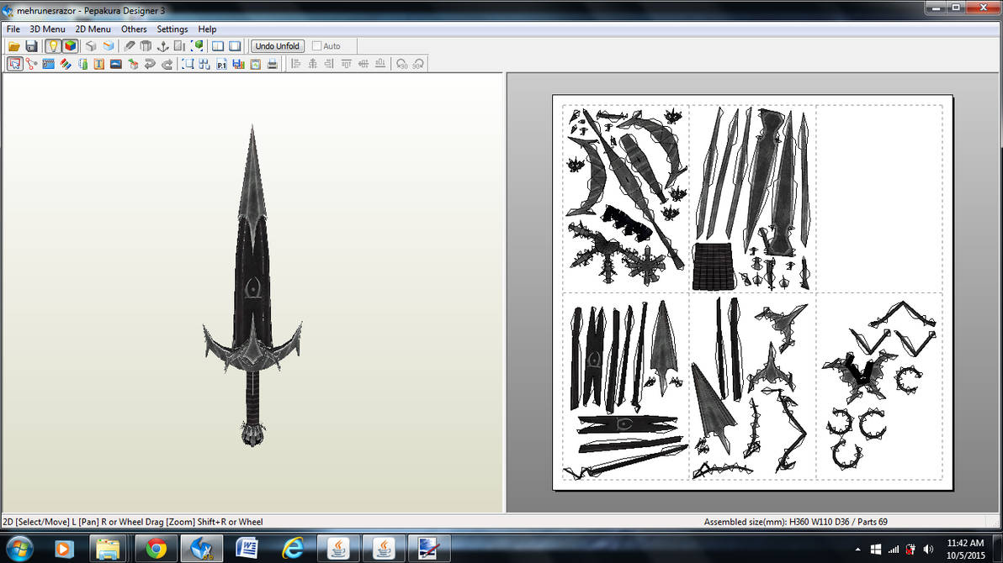Click the left curved arrow icon

pyautogui.click(x=150, y=64)
